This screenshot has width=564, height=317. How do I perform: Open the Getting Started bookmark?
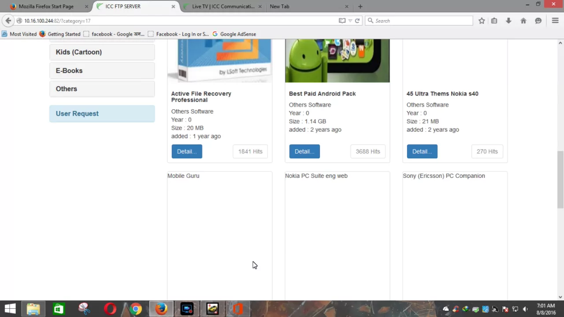(x=60, y=34)
